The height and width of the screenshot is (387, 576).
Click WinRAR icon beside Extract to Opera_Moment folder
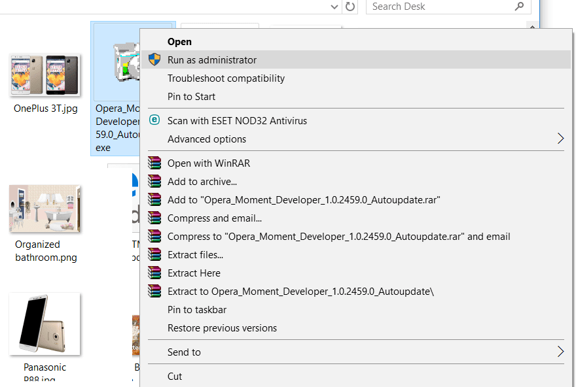(154, 292)
